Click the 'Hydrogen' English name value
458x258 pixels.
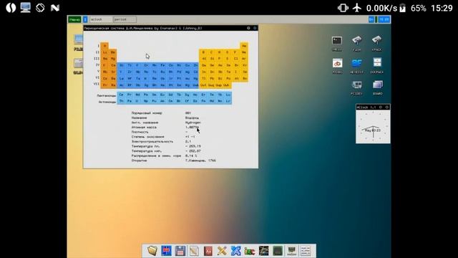coord(193,123)
